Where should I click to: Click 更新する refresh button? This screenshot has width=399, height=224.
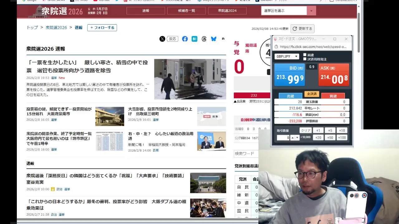click(x=302, y=29)
